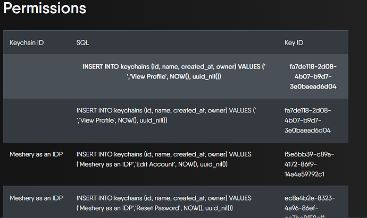Click the centered Key ID fa7de118 in highlighted row
The image size is (367, 218).
tap(313, 76)
